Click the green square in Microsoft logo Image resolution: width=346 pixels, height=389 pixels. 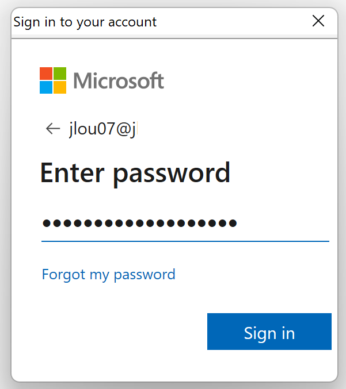tap(60, 74)
